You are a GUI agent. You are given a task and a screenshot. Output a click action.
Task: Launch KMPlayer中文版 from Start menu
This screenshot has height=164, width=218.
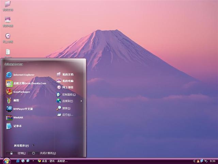click(19, 109)
